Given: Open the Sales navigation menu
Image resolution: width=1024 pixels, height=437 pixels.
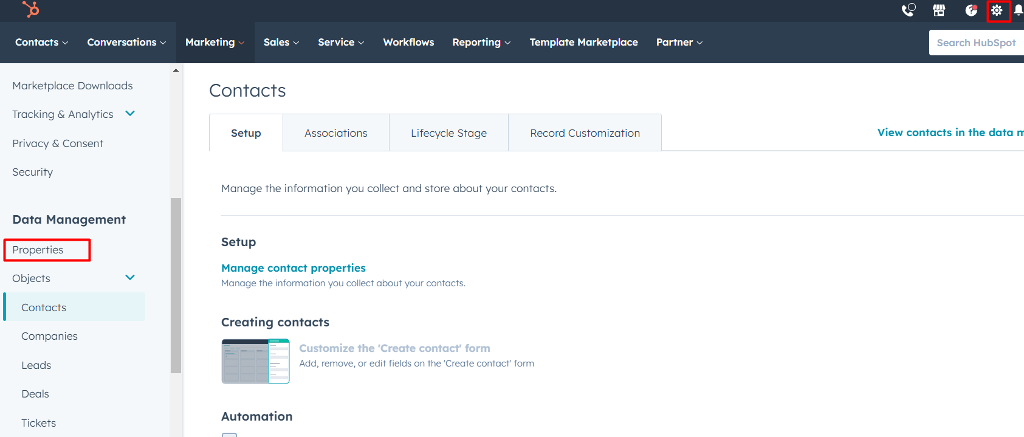Looking at the screenshot, I should click(281, 42).
